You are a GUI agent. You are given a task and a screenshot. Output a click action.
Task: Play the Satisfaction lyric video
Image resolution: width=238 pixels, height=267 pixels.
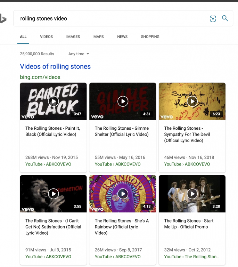pyautogui.click(x=54, y=194)
